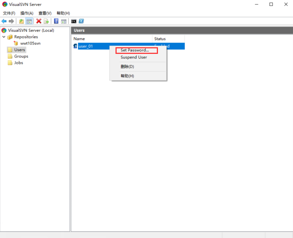
Task: Click the Export List toolbar icon
Action: (x=46, y=21)
